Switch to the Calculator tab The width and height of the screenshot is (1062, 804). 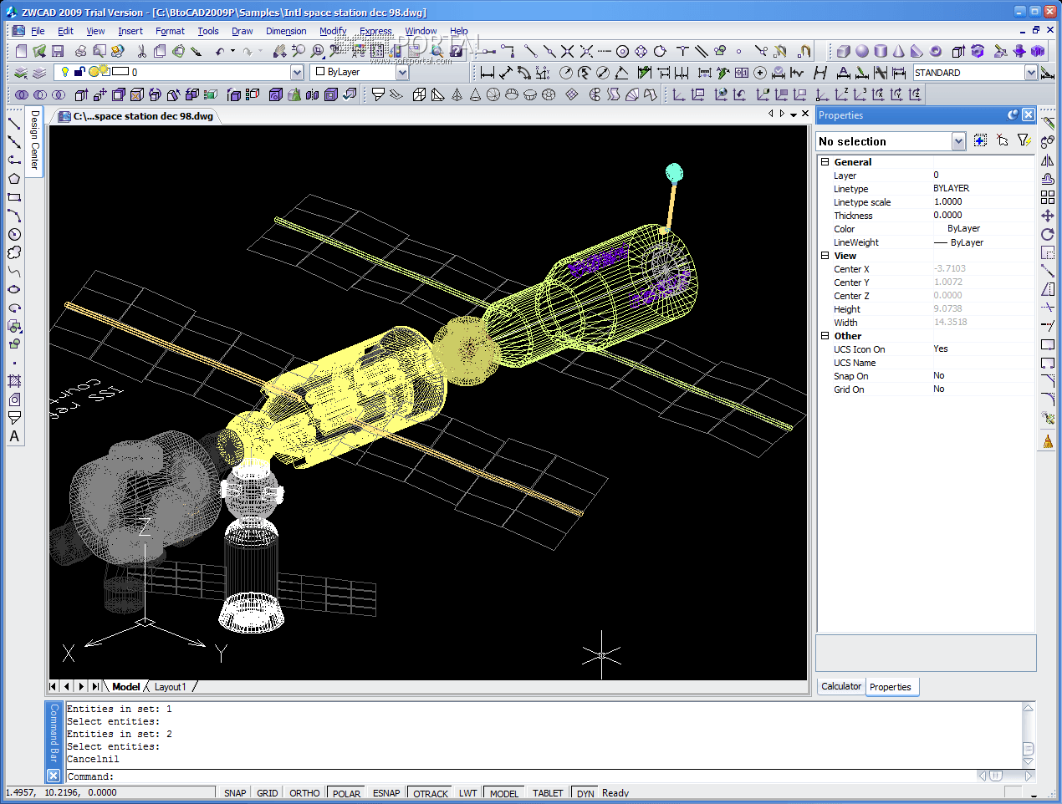coord(840,686)
